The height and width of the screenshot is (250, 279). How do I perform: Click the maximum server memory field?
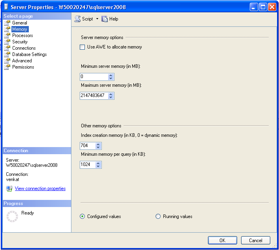[94, 96]
